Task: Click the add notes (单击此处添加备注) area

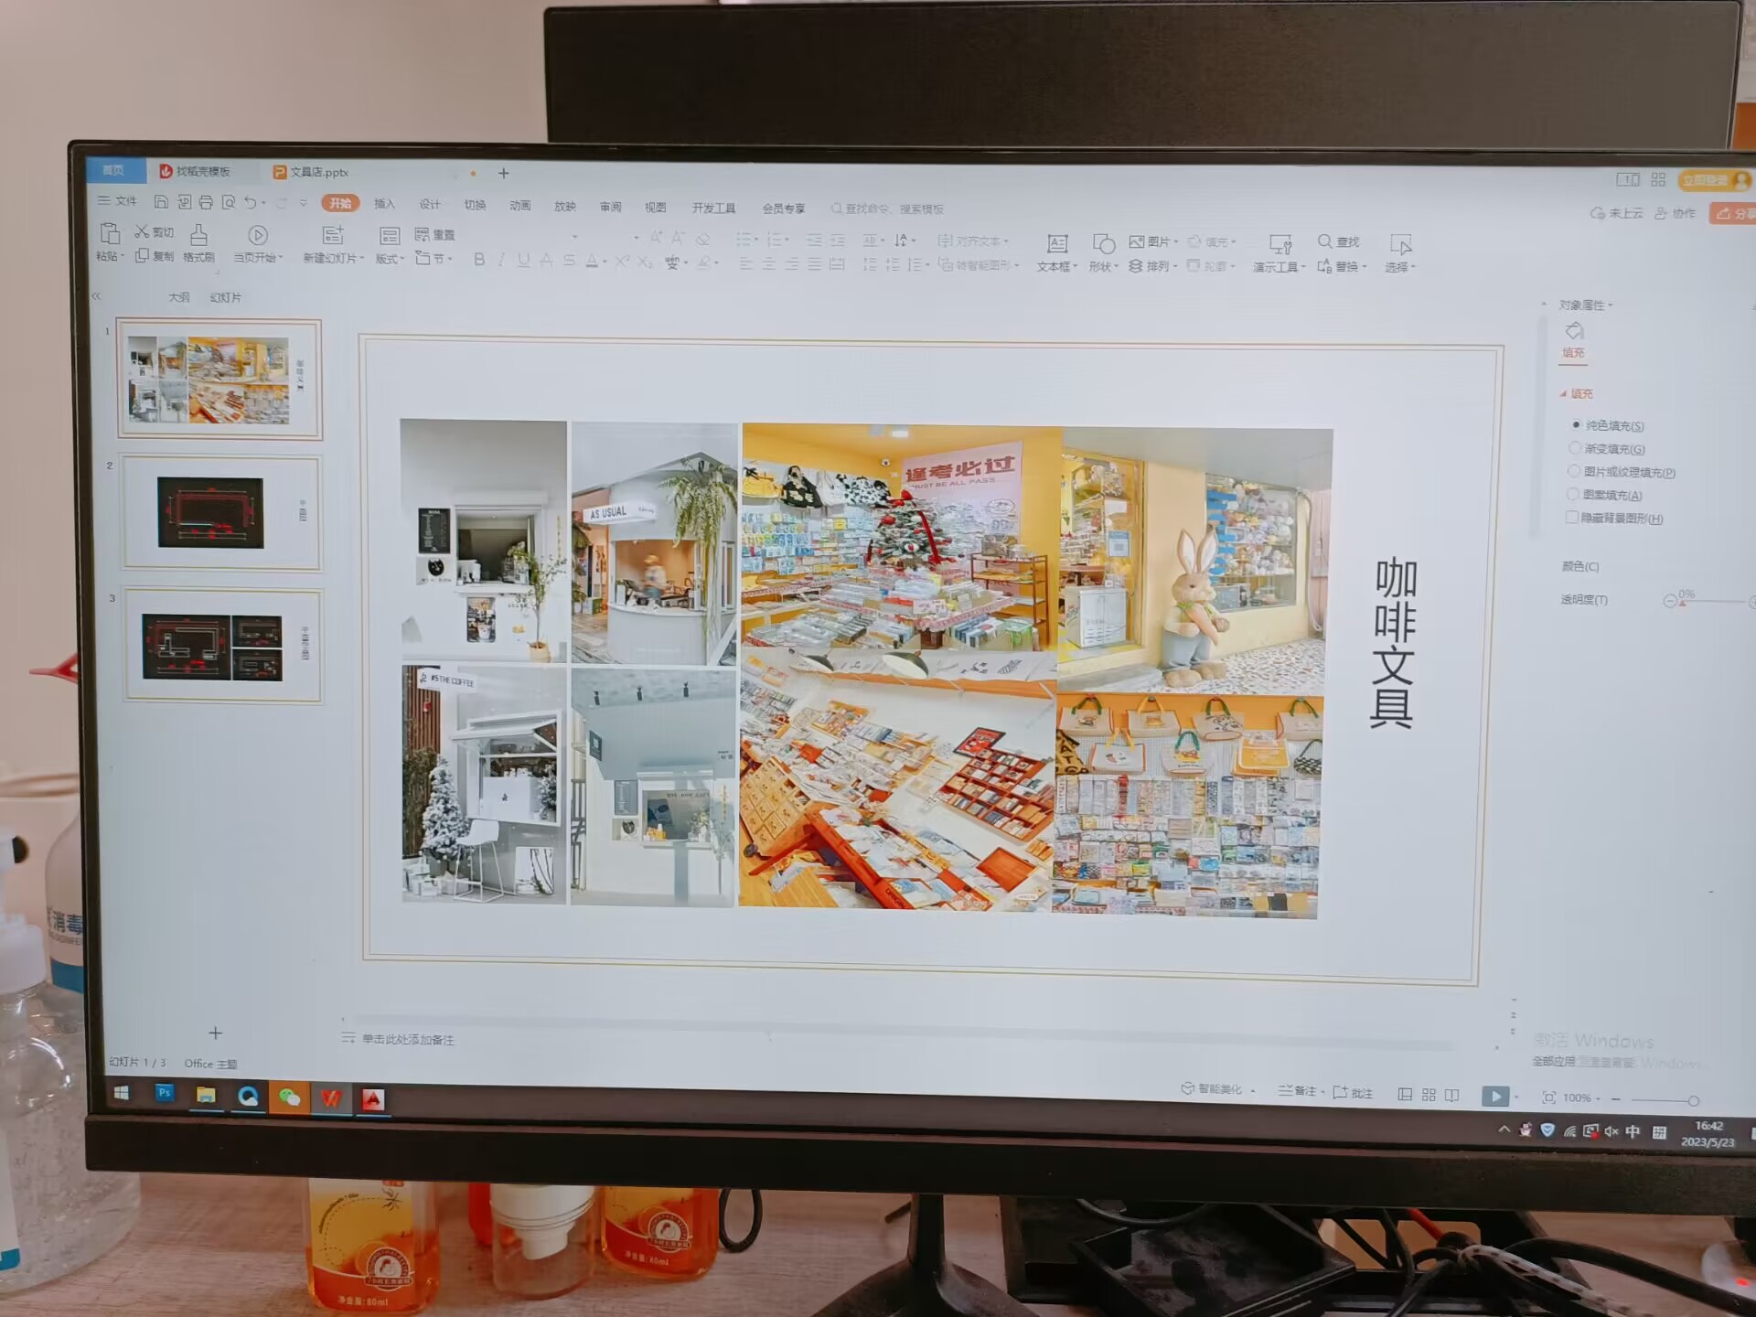Action: click(x=407, y=1039)
